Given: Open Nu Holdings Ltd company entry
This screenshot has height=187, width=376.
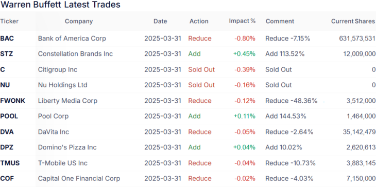Looking at the screenshot, I should (x=63, y=85).
